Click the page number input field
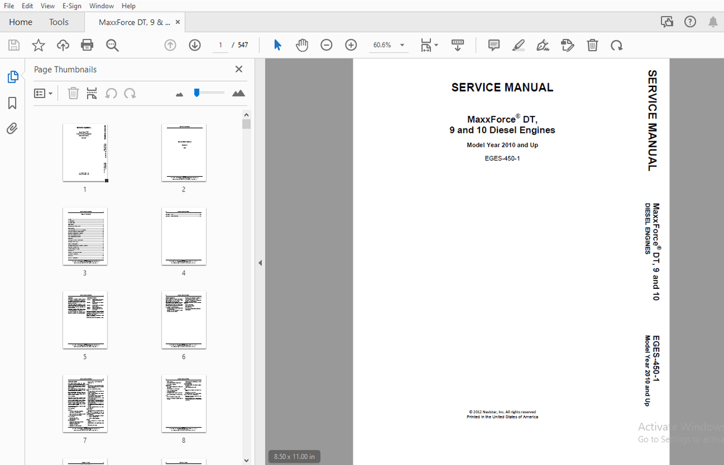This screenshot has width=724, height=465. click(220, 44)
